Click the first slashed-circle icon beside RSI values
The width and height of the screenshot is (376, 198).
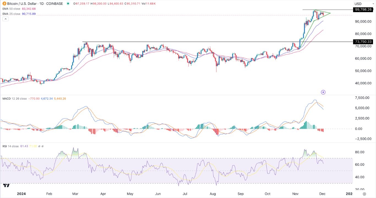tap(39, 146)
